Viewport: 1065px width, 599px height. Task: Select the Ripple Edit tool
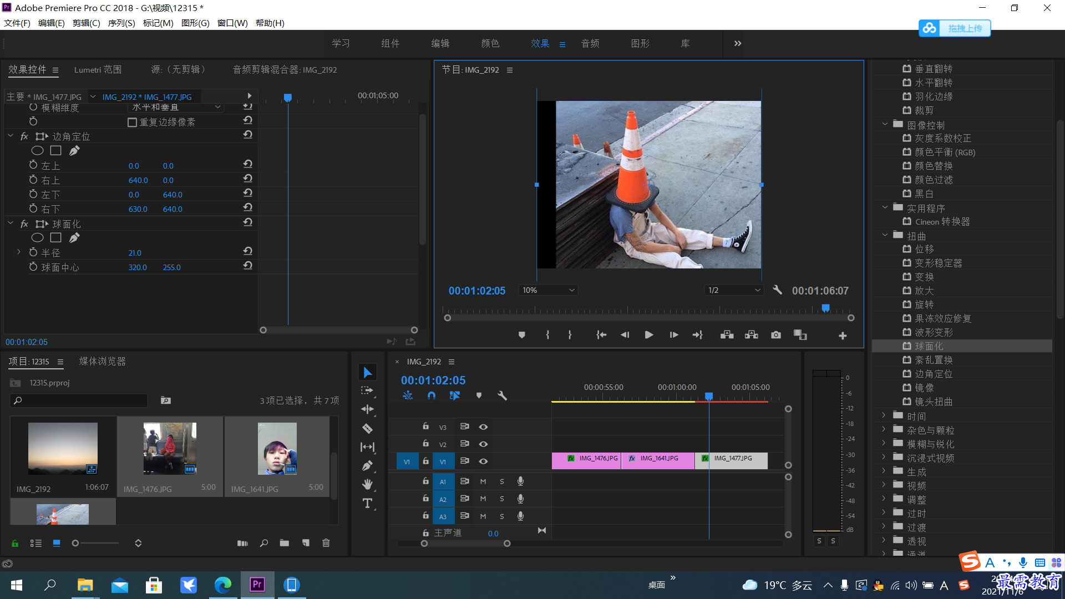[367, 409]
